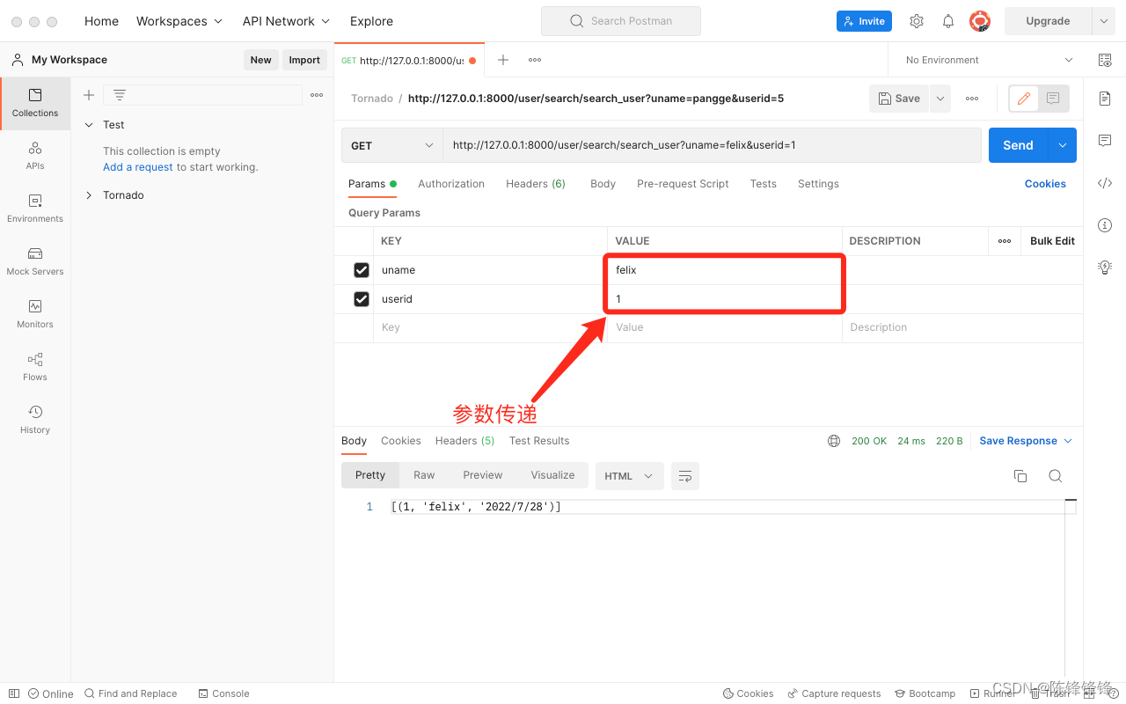Open the environment quick look icon
The height and width of the screenshot is (704, 1126).
click(x=1105, y=60)
